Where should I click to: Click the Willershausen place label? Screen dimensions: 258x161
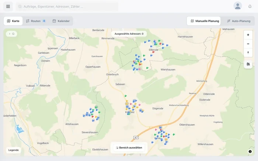click(x=205, y=144)
